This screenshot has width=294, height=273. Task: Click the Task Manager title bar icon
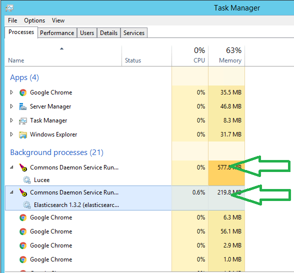[9, 8]
